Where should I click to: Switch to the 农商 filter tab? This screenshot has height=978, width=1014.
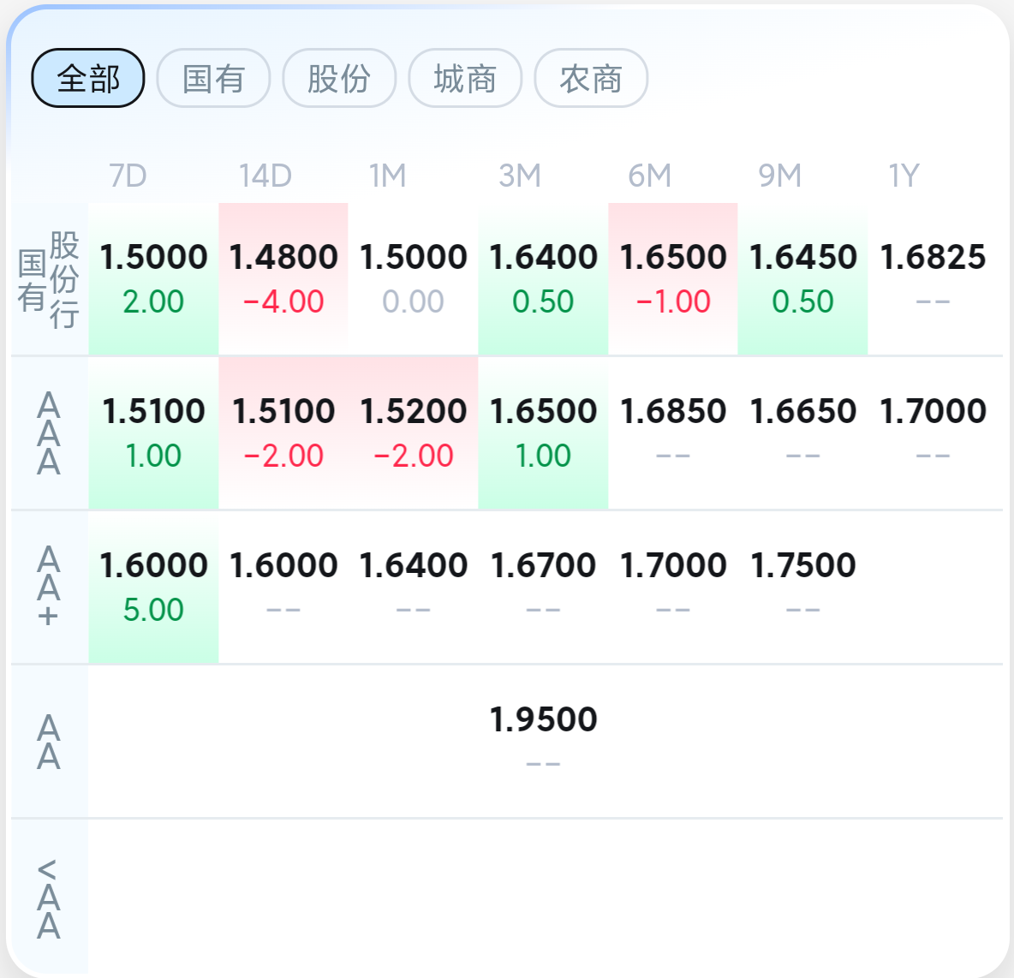pyautogui.click(x=590, y=78)
